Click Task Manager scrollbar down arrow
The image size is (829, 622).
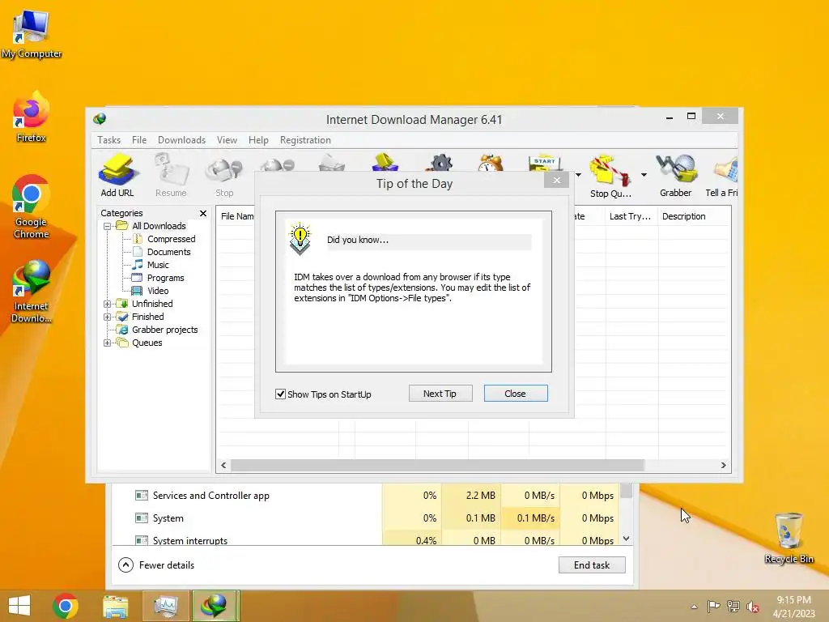point(627,539)
